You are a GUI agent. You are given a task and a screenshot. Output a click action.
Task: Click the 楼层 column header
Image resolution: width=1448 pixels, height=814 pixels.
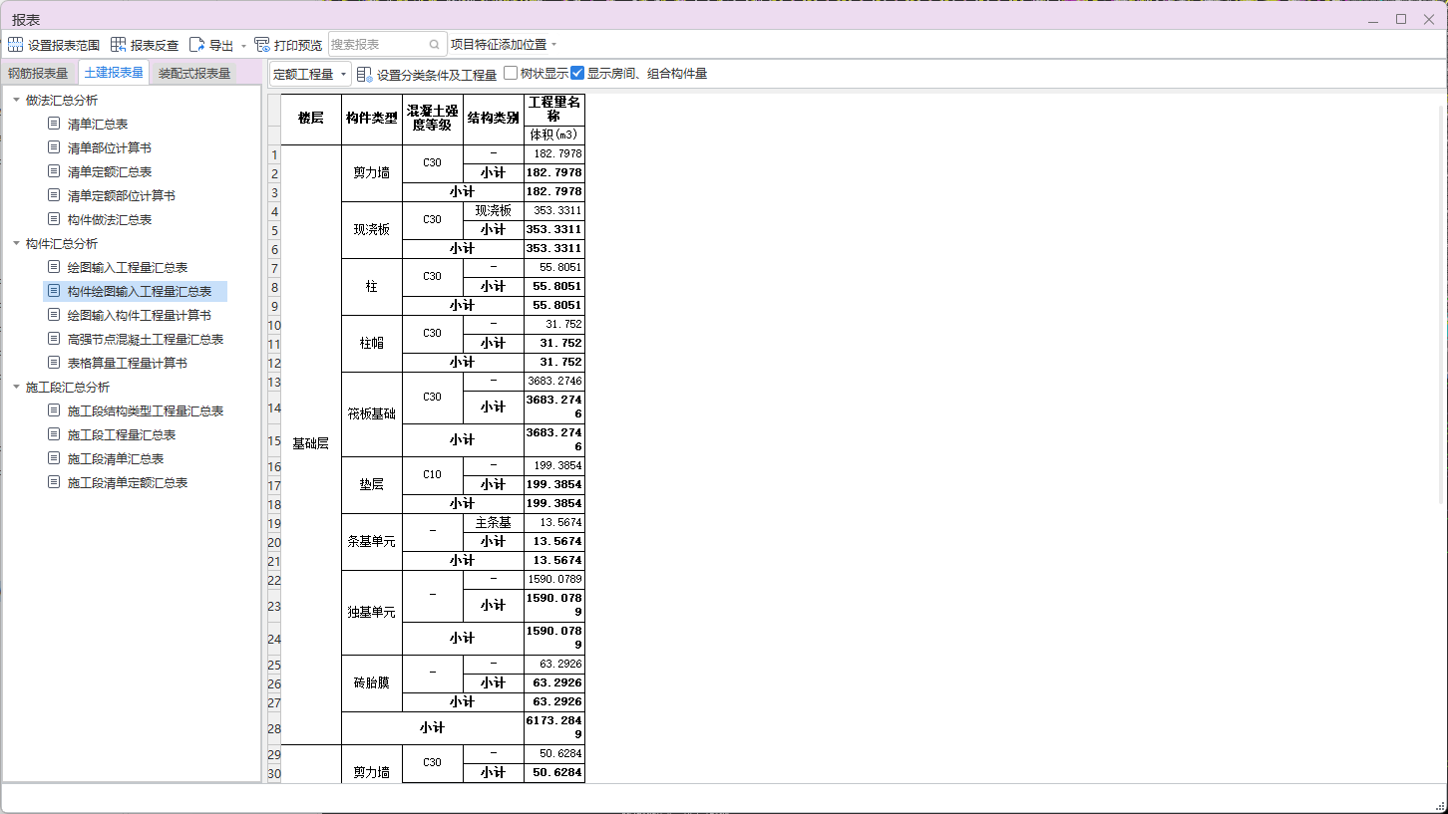(311, 119)
